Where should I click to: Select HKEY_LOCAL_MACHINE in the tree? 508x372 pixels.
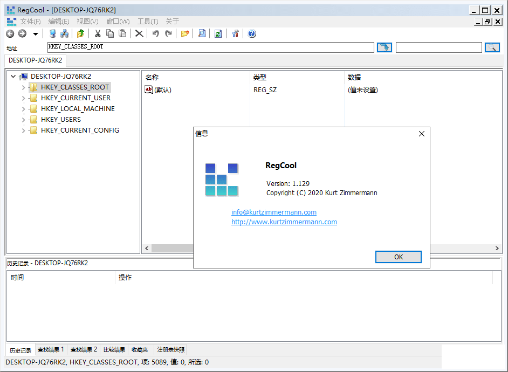click(78, 109)
